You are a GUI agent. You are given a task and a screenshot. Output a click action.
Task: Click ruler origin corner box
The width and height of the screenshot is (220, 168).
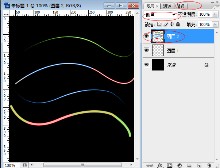tap(6, 13)
